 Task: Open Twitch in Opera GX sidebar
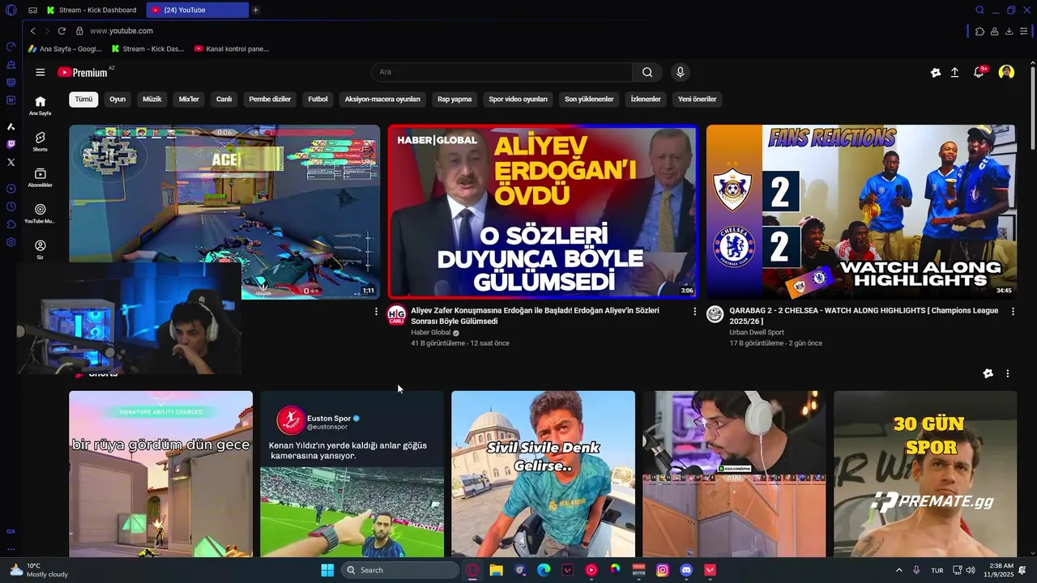point(11,145)
